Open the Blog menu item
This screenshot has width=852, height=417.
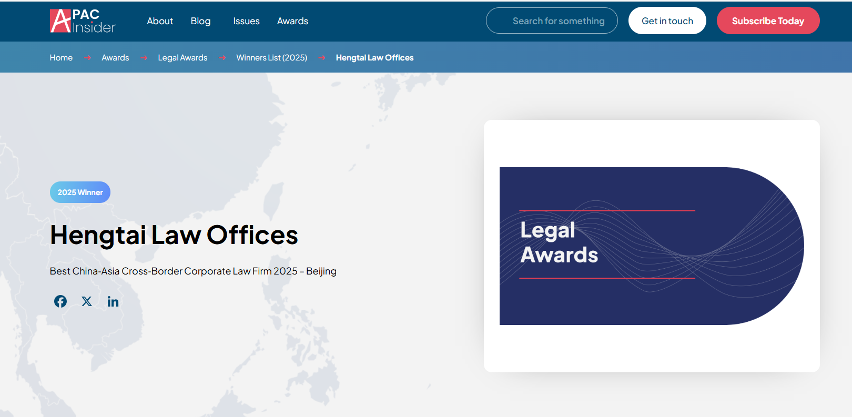(x=200, y=21)
